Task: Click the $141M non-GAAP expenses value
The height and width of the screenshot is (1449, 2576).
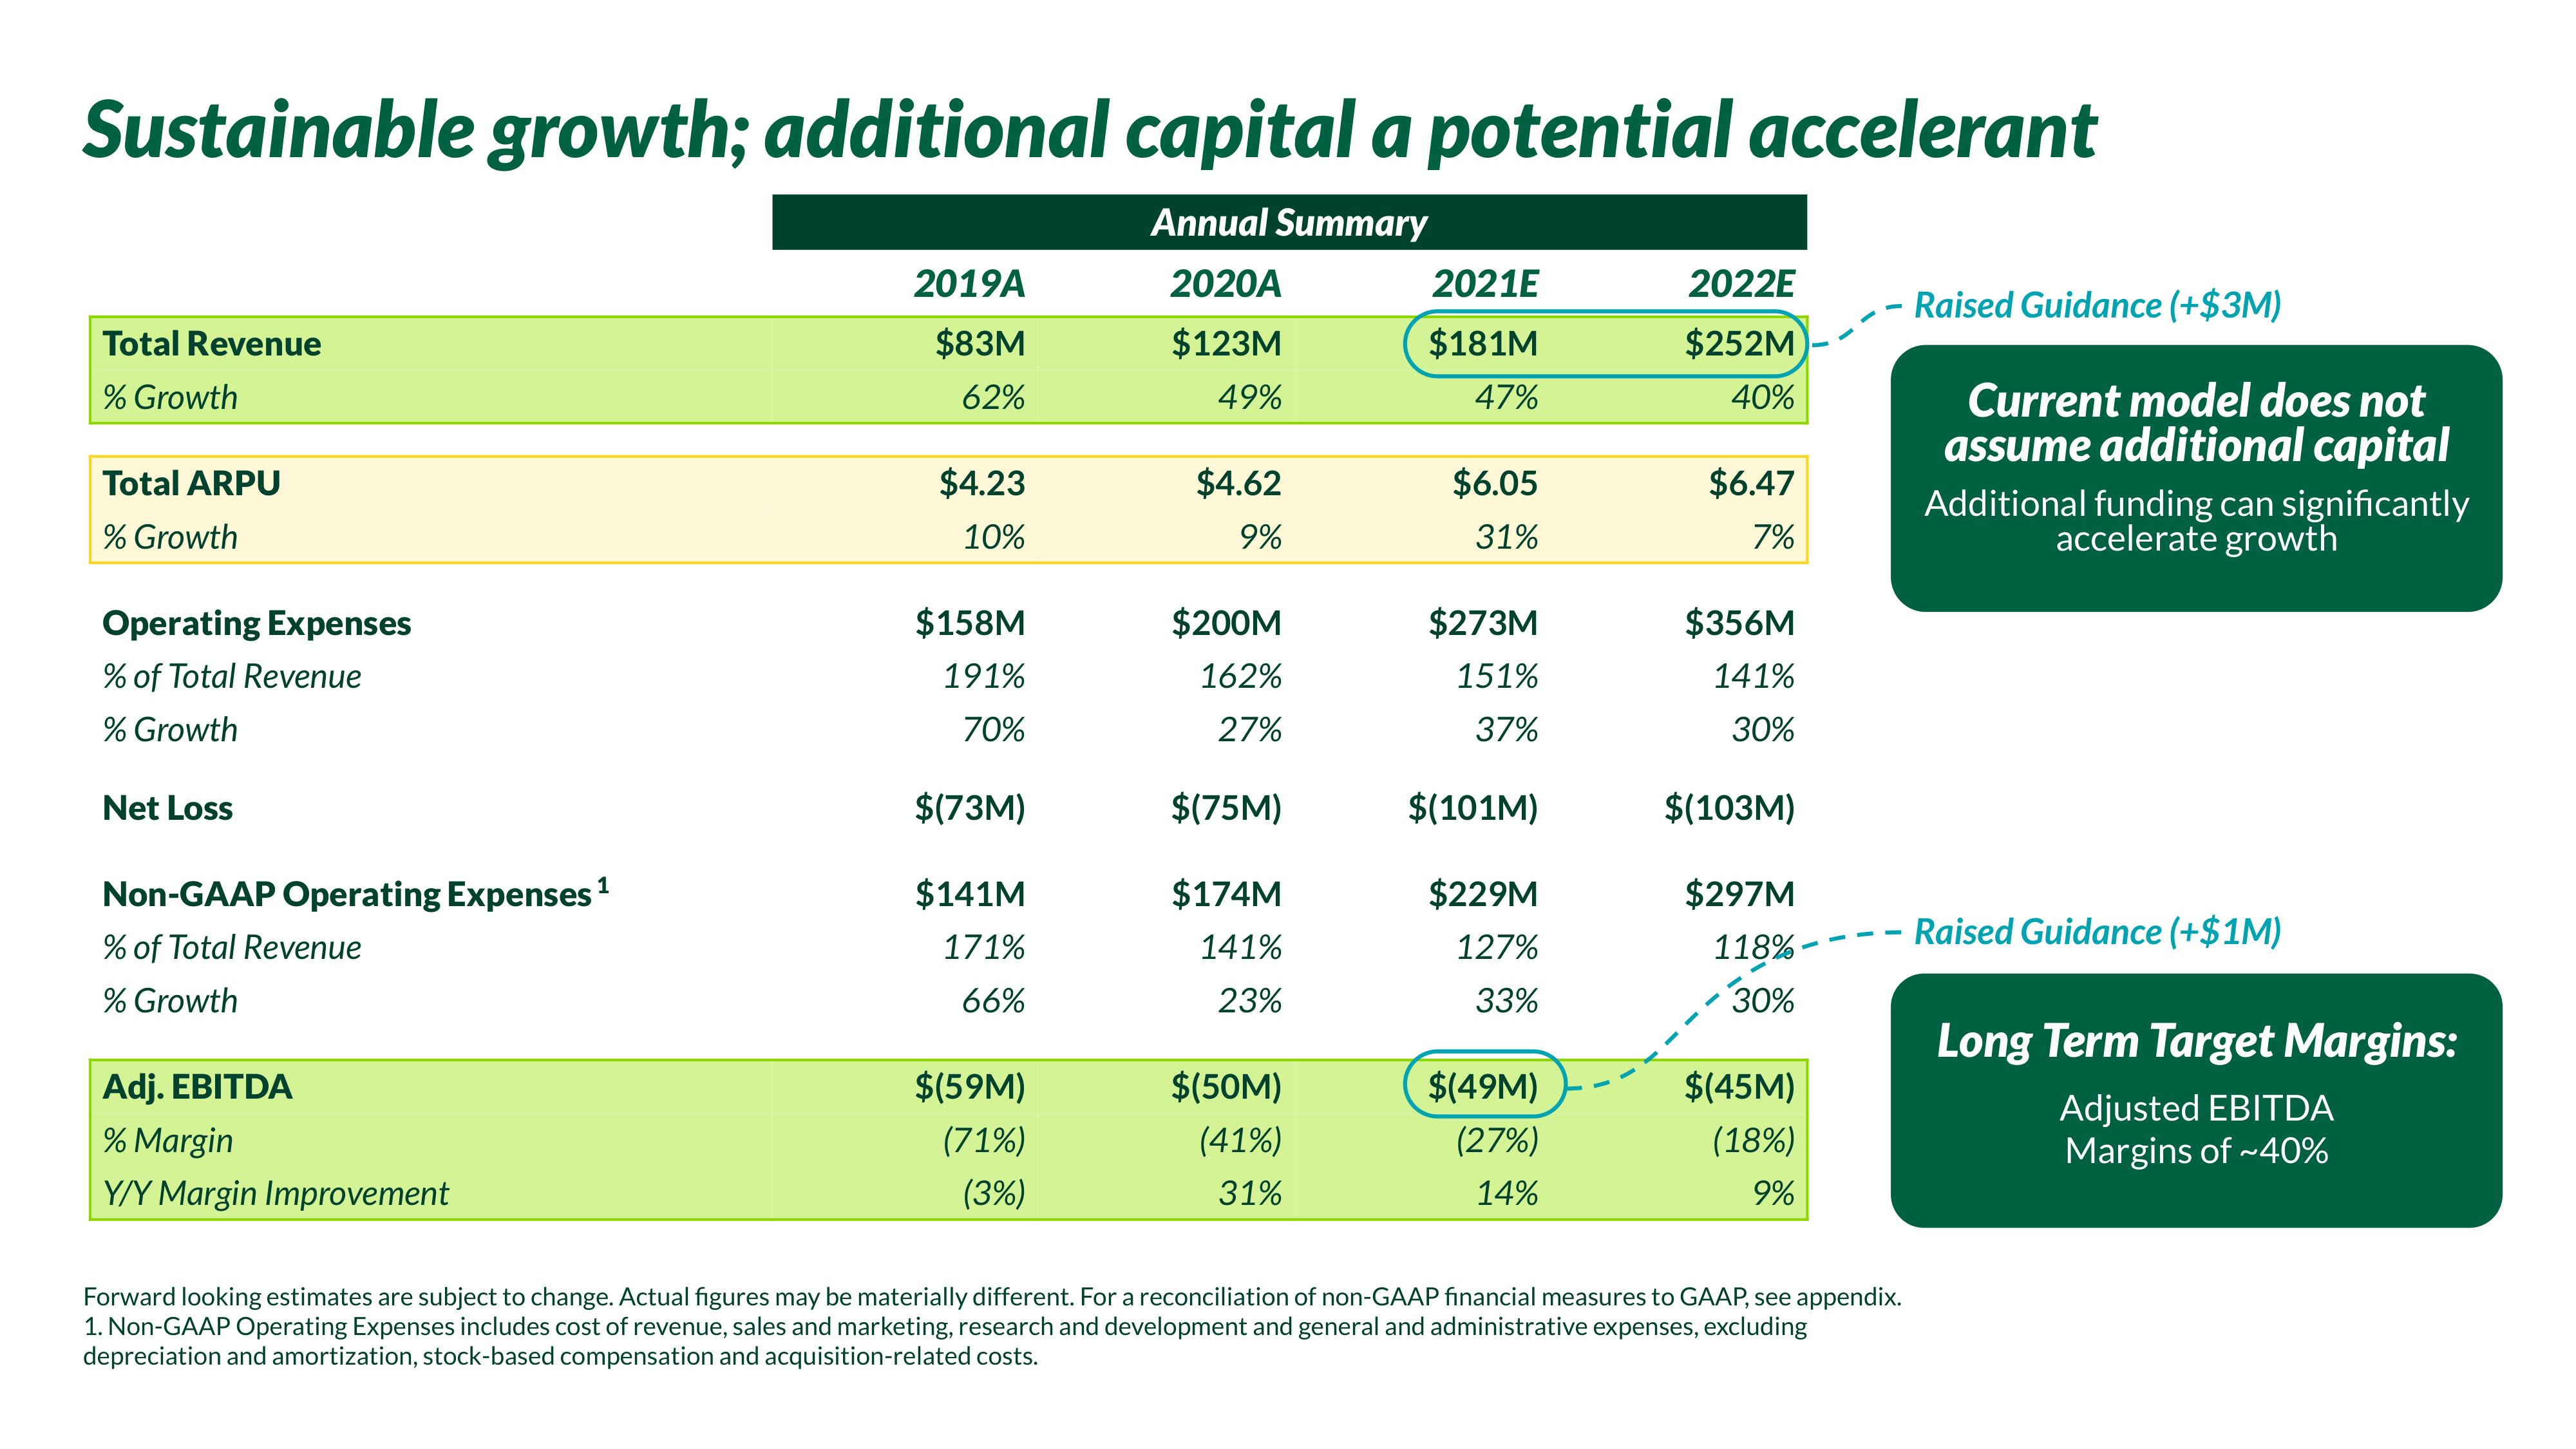Action: tap(970, 894)
